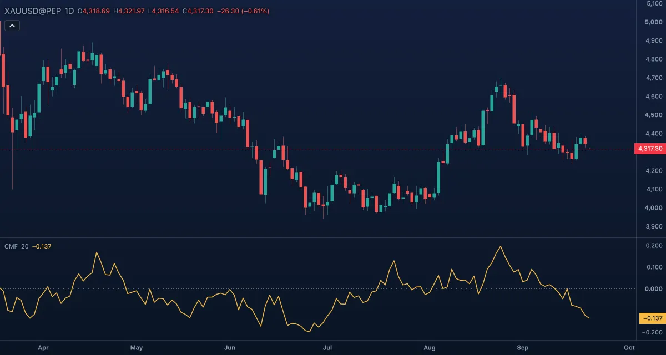Click the 4,100 price axis label
666x355 pixels.
pos(654,189)
